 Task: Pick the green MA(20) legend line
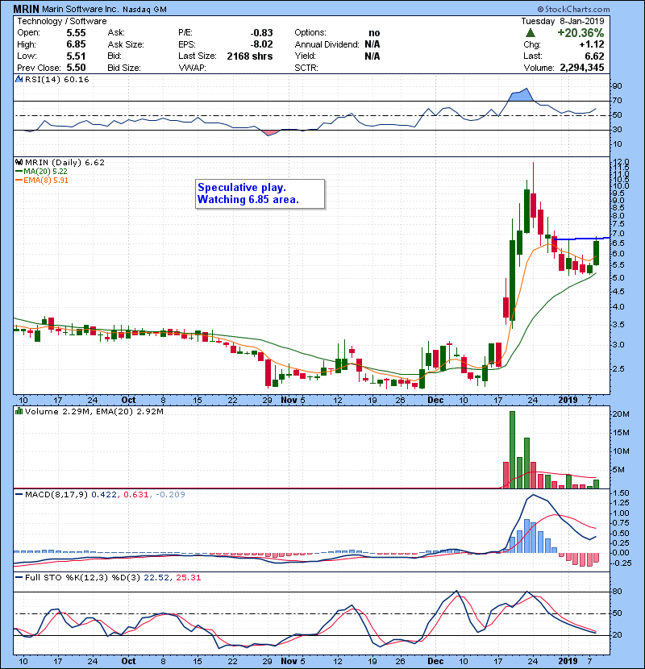(x=19, y=171)
